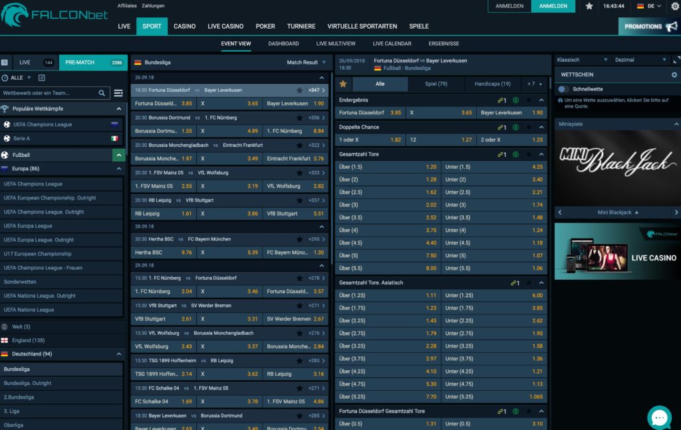Viewport: 681px width, 430px height.
Task: Switch to the LIVE tab with 144 events
Action: pos(36,62)
